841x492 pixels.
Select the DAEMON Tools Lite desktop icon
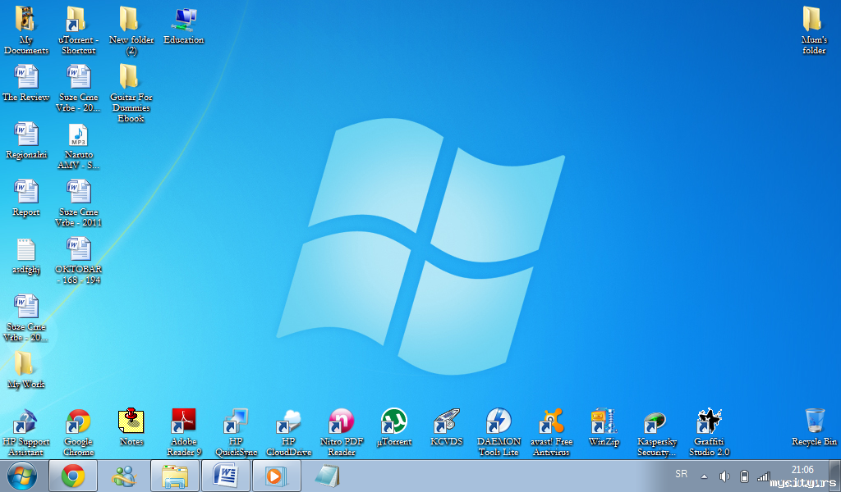click(x=499, y=422)
